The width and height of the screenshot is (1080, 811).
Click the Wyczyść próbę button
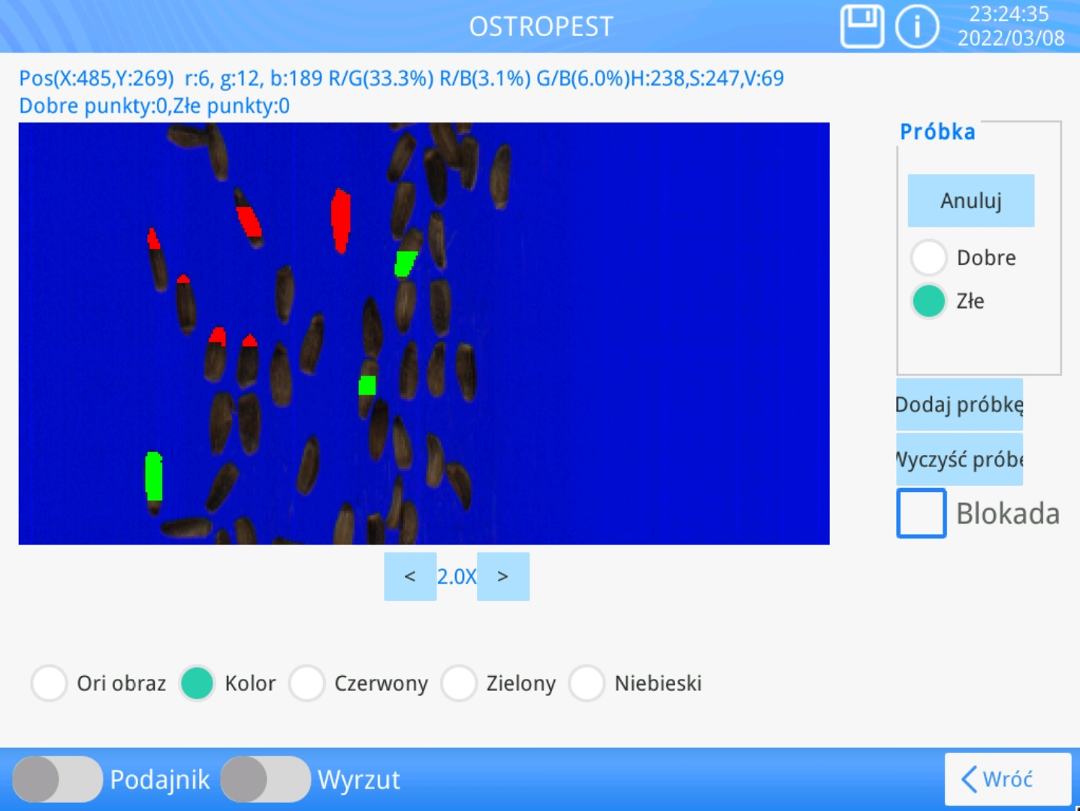point(959,459)
